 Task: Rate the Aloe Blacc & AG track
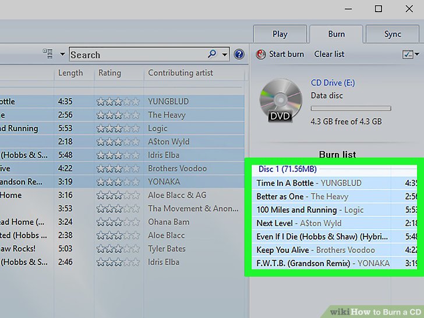[118, 195]
